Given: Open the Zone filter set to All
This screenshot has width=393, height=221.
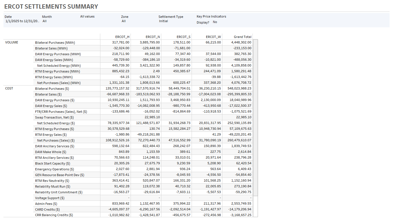Looking at the screenshot, I should (x=124, y=21).
